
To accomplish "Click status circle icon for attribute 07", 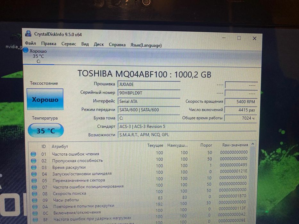I will [34, 187].
